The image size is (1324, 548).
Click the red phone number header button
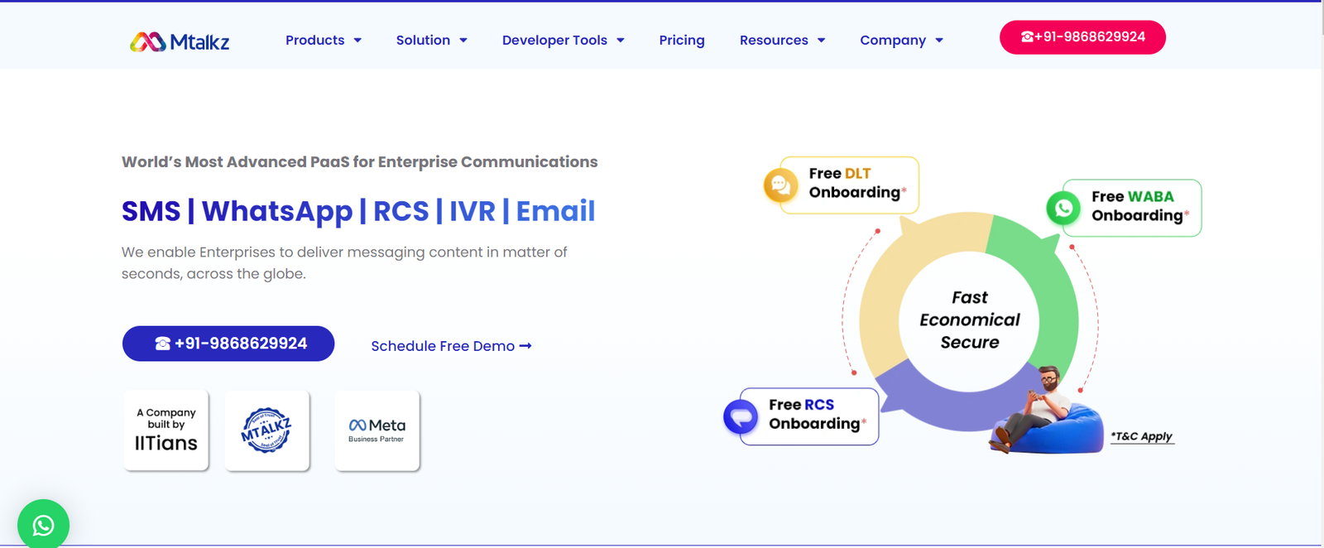pos(1082,37)
